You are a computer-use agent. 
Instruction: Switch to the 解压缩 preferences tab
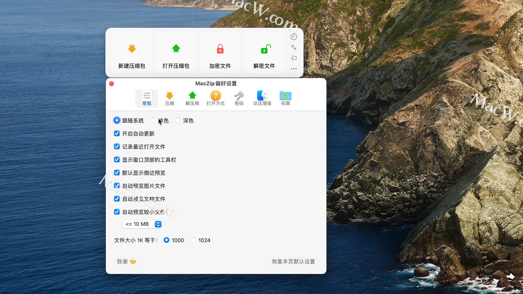click(x=192, y=98)
